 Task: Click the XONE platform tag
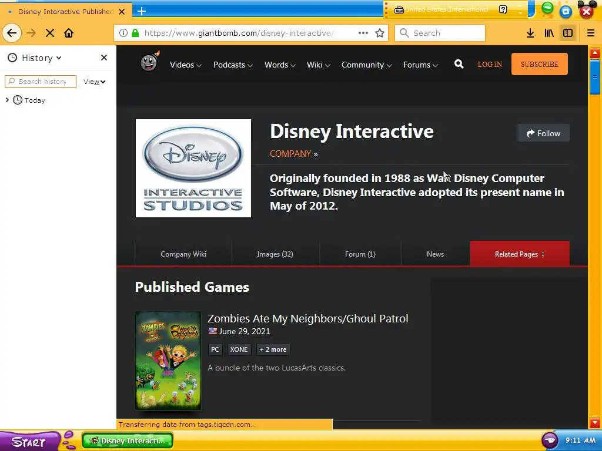pyautogui.click(x=239, y=349)
